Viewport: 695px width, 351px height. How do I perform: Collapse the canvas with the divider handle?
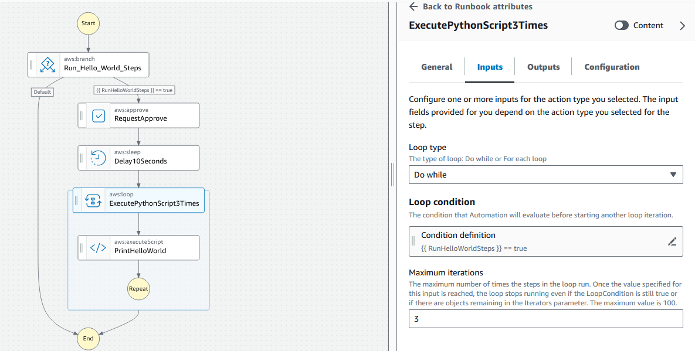click(392, 173)
